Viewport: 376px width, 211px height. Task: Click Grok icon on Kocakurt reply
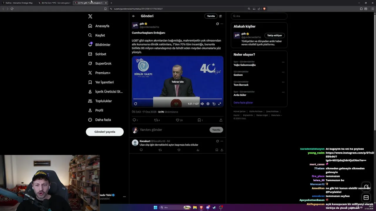point(217,141)
